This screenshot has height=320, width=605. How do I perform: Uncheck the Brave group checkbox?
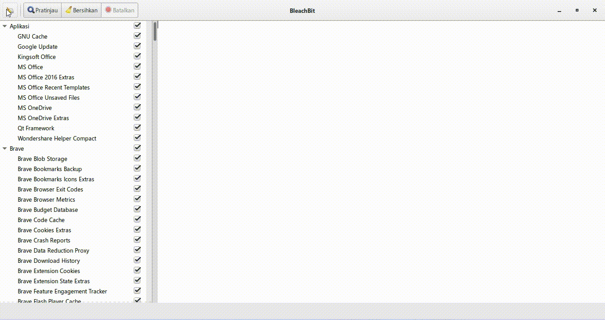click(137, 148)
